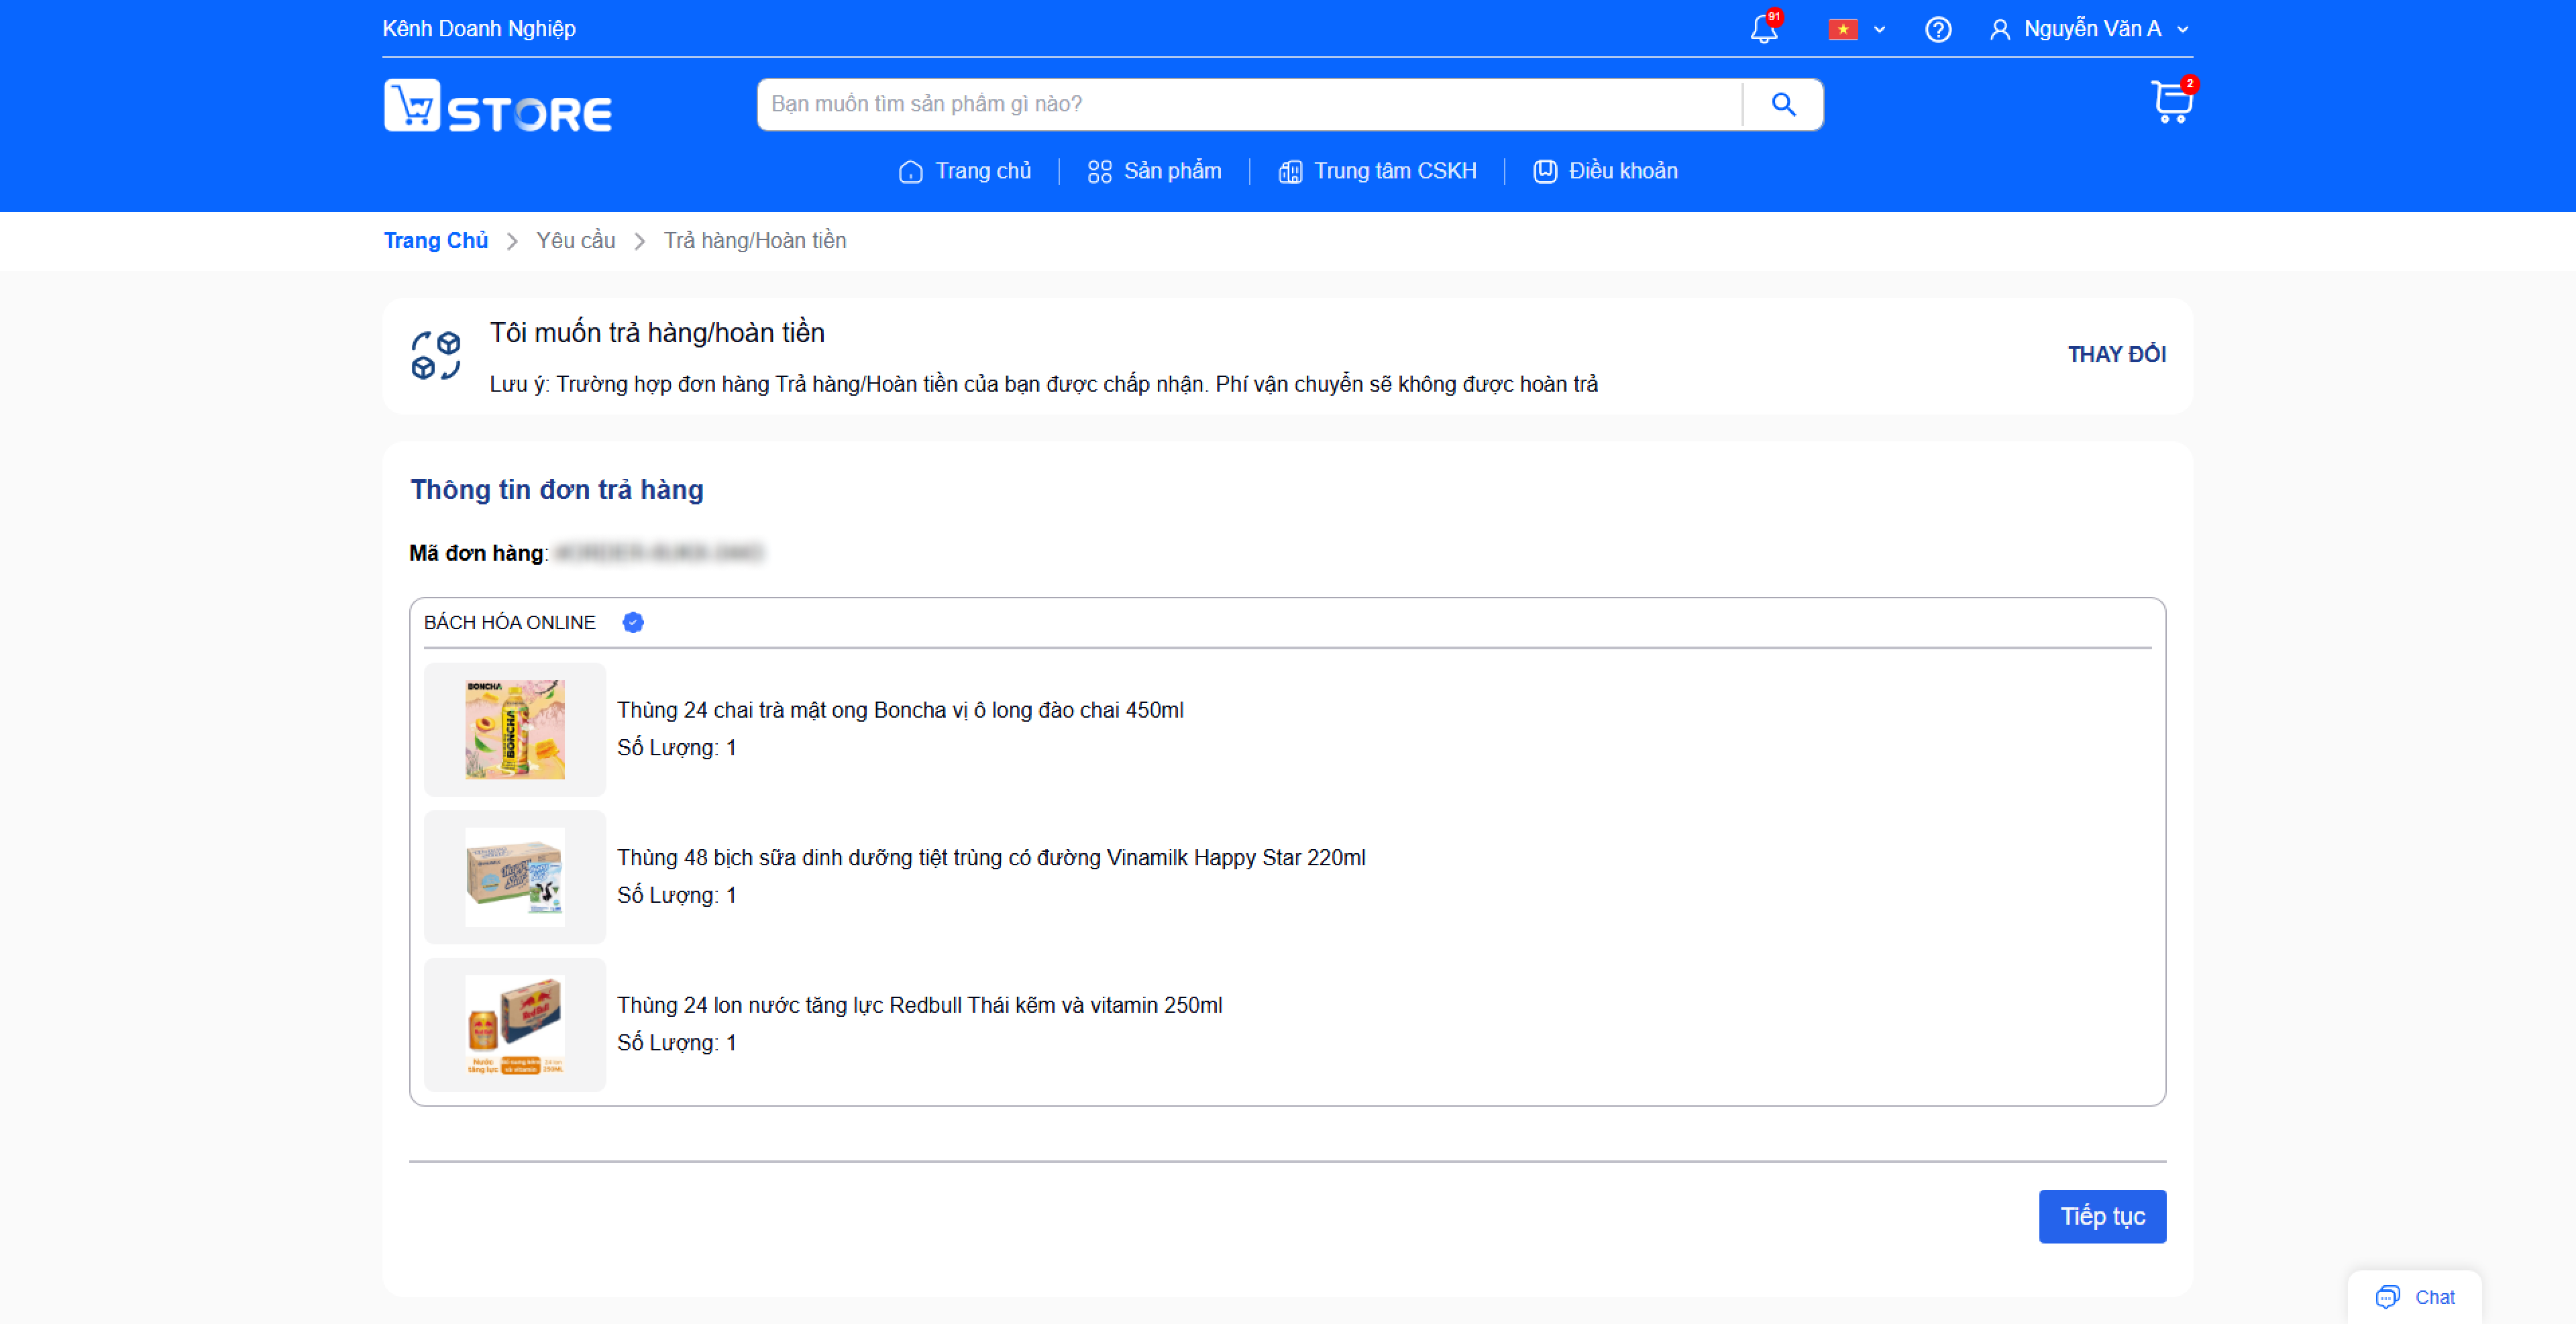Click the THAY ĐỔI link
Viewport: 2576px width, 1324px height.
coord(2116,354)
